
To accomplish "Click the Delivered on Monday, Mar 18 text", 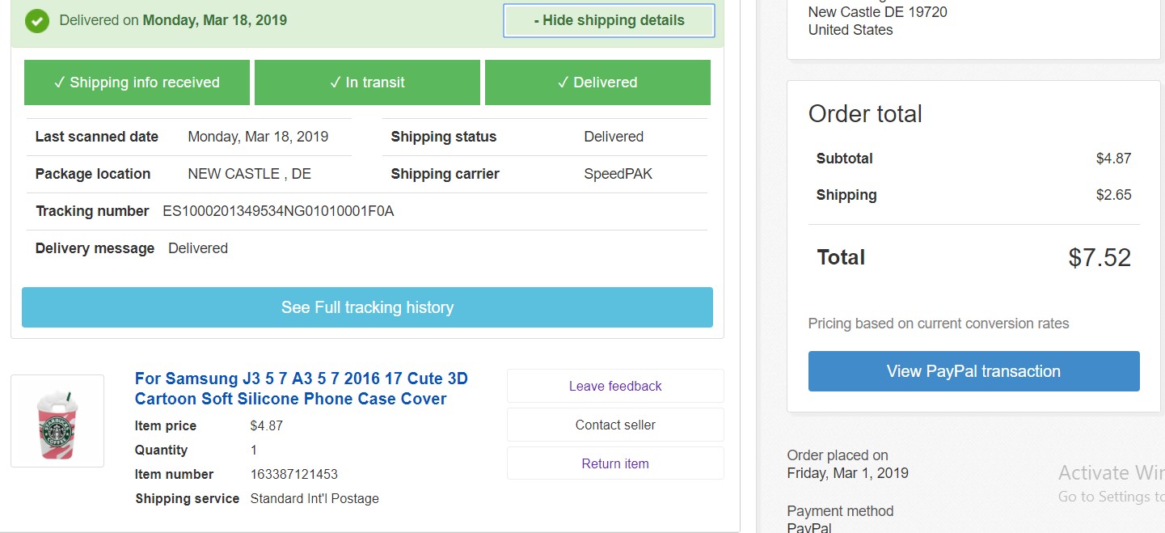I will click(173, 20).
